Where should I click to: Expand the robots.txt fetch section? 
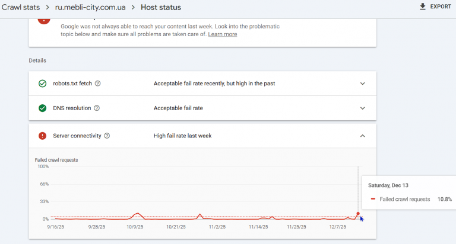click(x=363, y=84)
